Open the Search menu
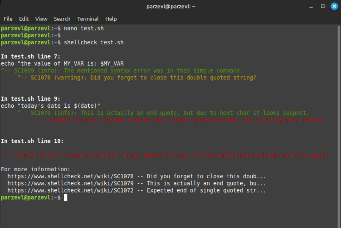 pyautogui.click(x=62, y=19)
